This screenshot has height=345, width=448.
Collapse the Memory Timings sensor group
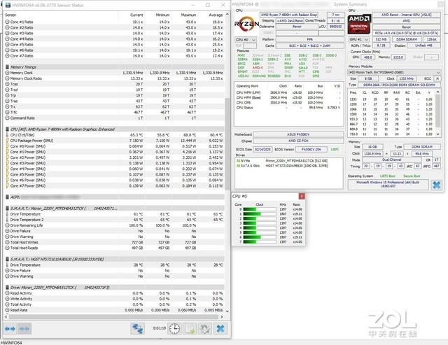click(8, 67)
